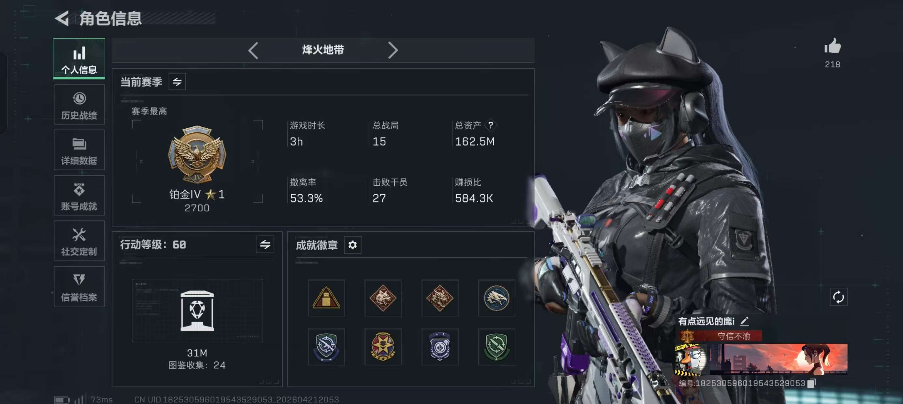The image size is (903, 404).
Task: Toggle the 行动等级 switch button
Action: coord(265,244)
